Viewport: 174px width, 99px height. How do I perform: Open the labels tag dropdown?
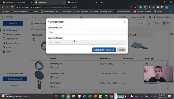coord(157,23)
